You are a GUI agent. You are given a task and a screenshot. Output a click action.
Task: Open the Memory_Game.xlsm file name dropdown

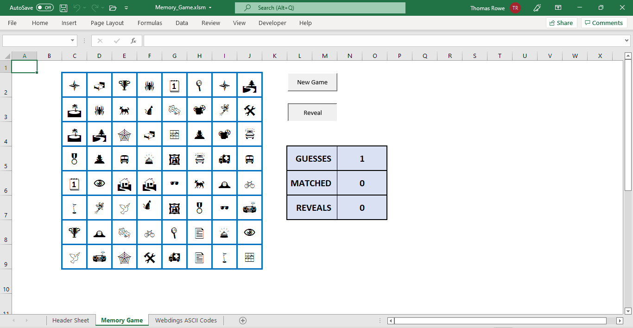click(x=210, y=8)
